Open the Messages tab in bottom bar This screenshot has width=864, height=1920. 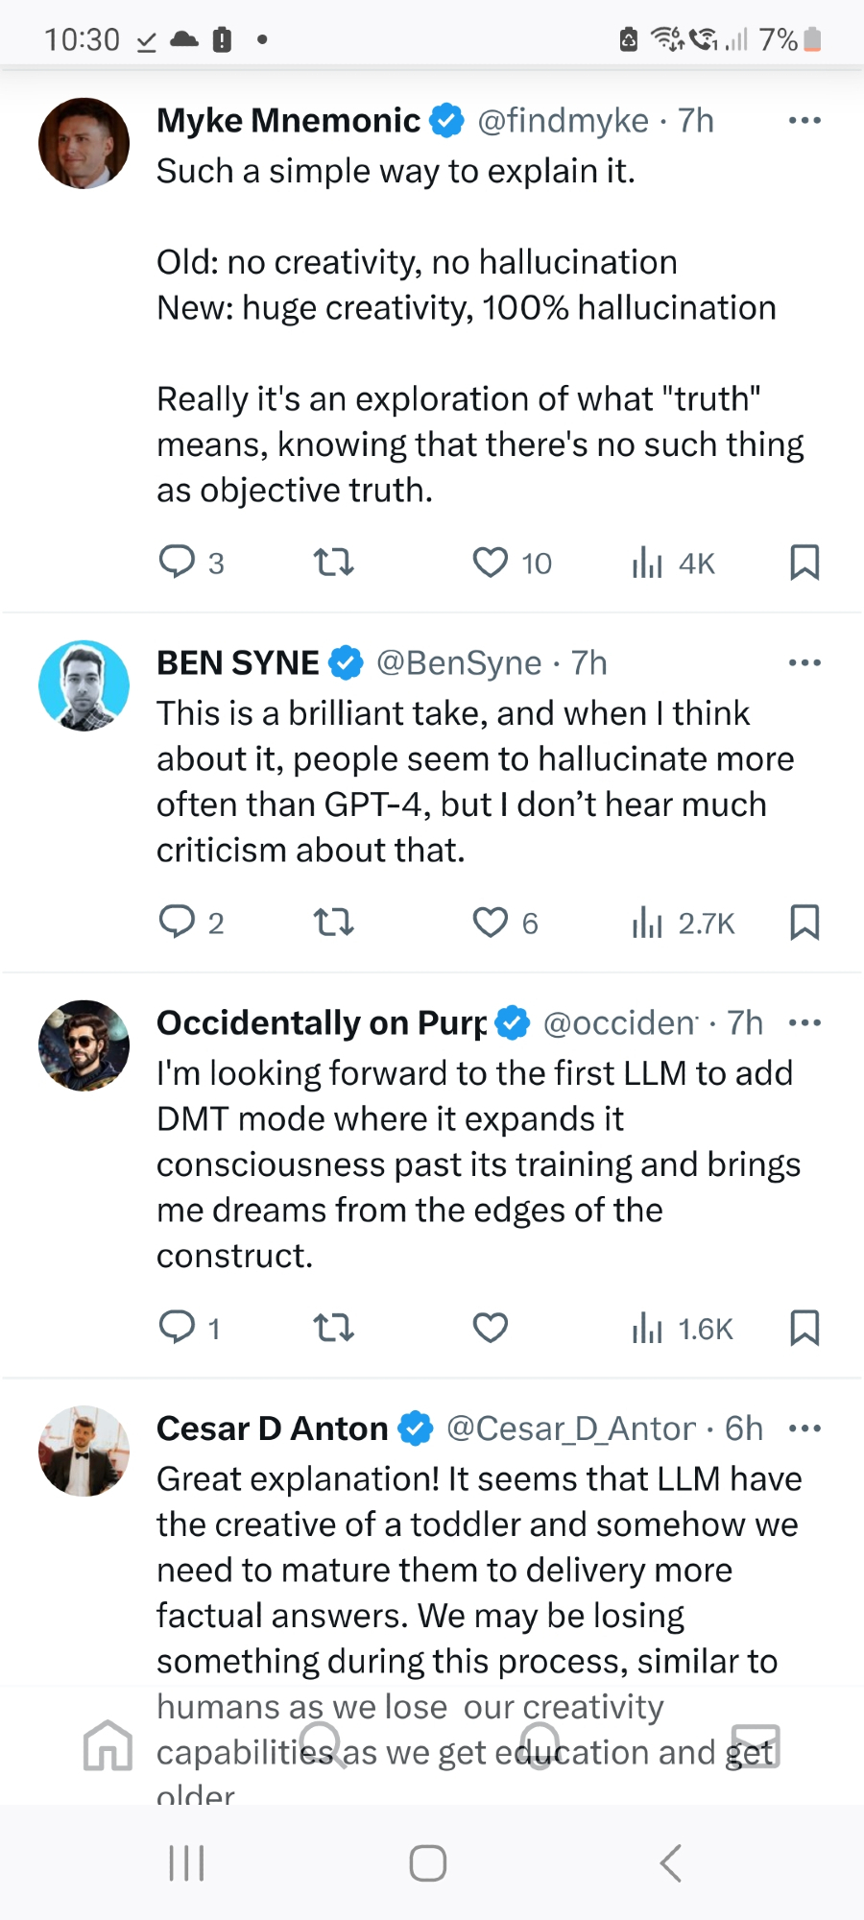point(756,1745)
